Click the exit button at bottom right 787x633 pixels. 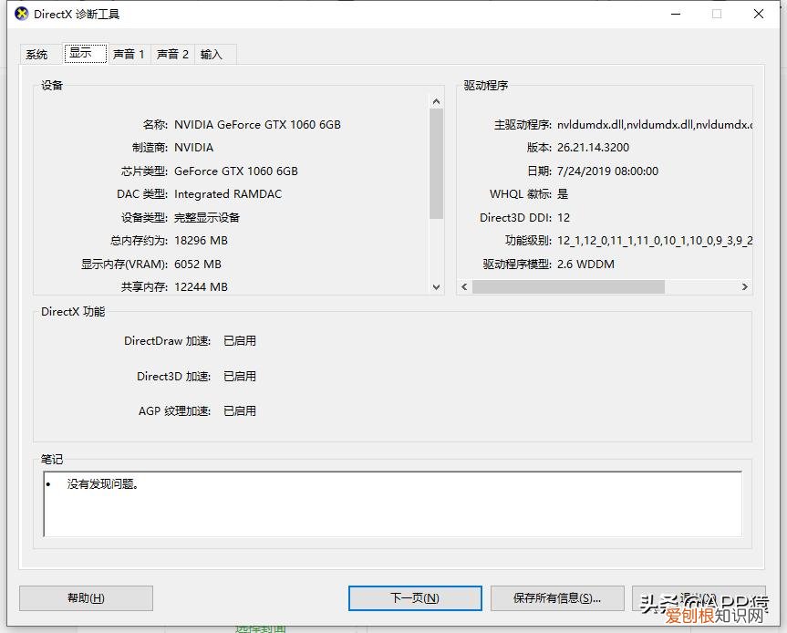tap(699, 597)
